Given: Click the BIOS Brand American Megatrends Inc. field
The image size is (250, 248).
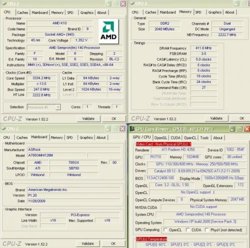Looking at the screenshot, I should coord(73,189).
